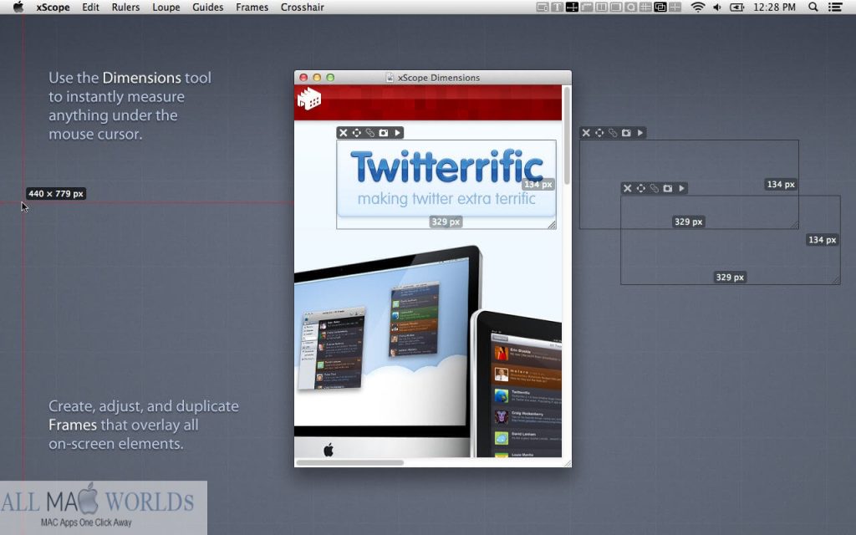This screenshot has width=856, height=535.
Task: Toggle the active Frames tool icon in the menu bar
Action: pos(660,7)
